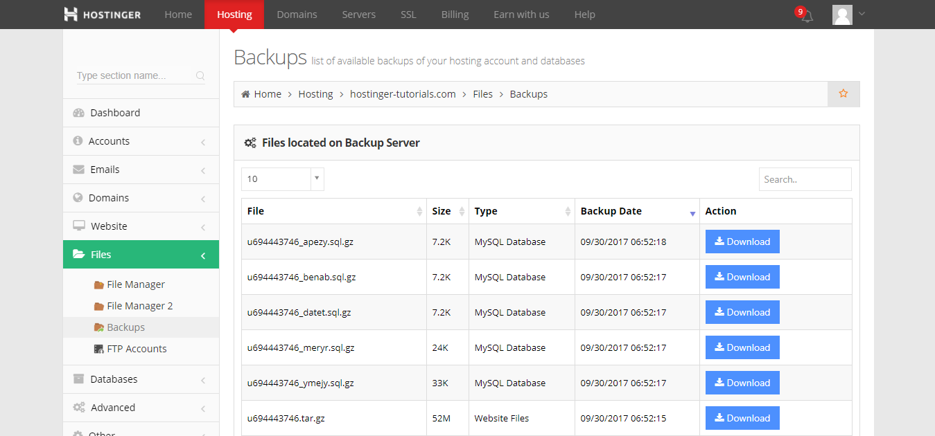Open Servers in top navigation
935x436 pixels.
(359, 15)
